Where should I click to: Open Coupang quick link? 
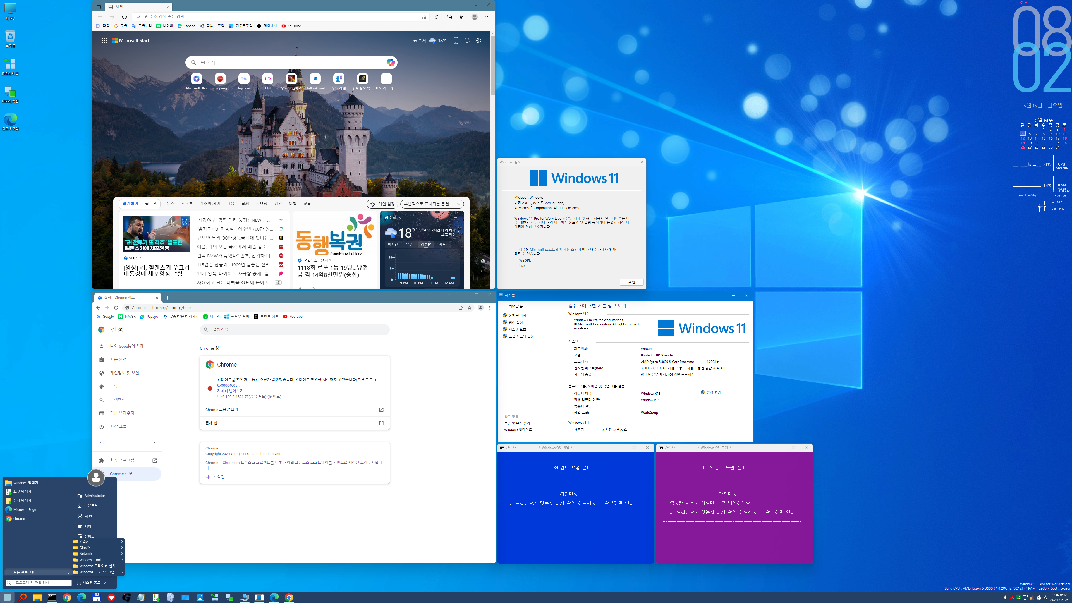(220, 82)
